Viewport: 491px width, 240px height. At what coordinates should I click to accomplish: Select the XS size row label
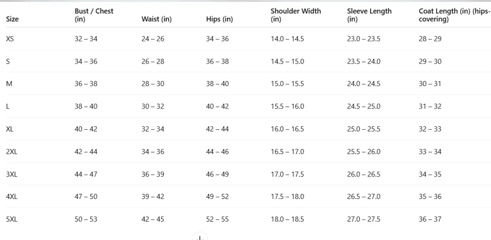[10, 39]
